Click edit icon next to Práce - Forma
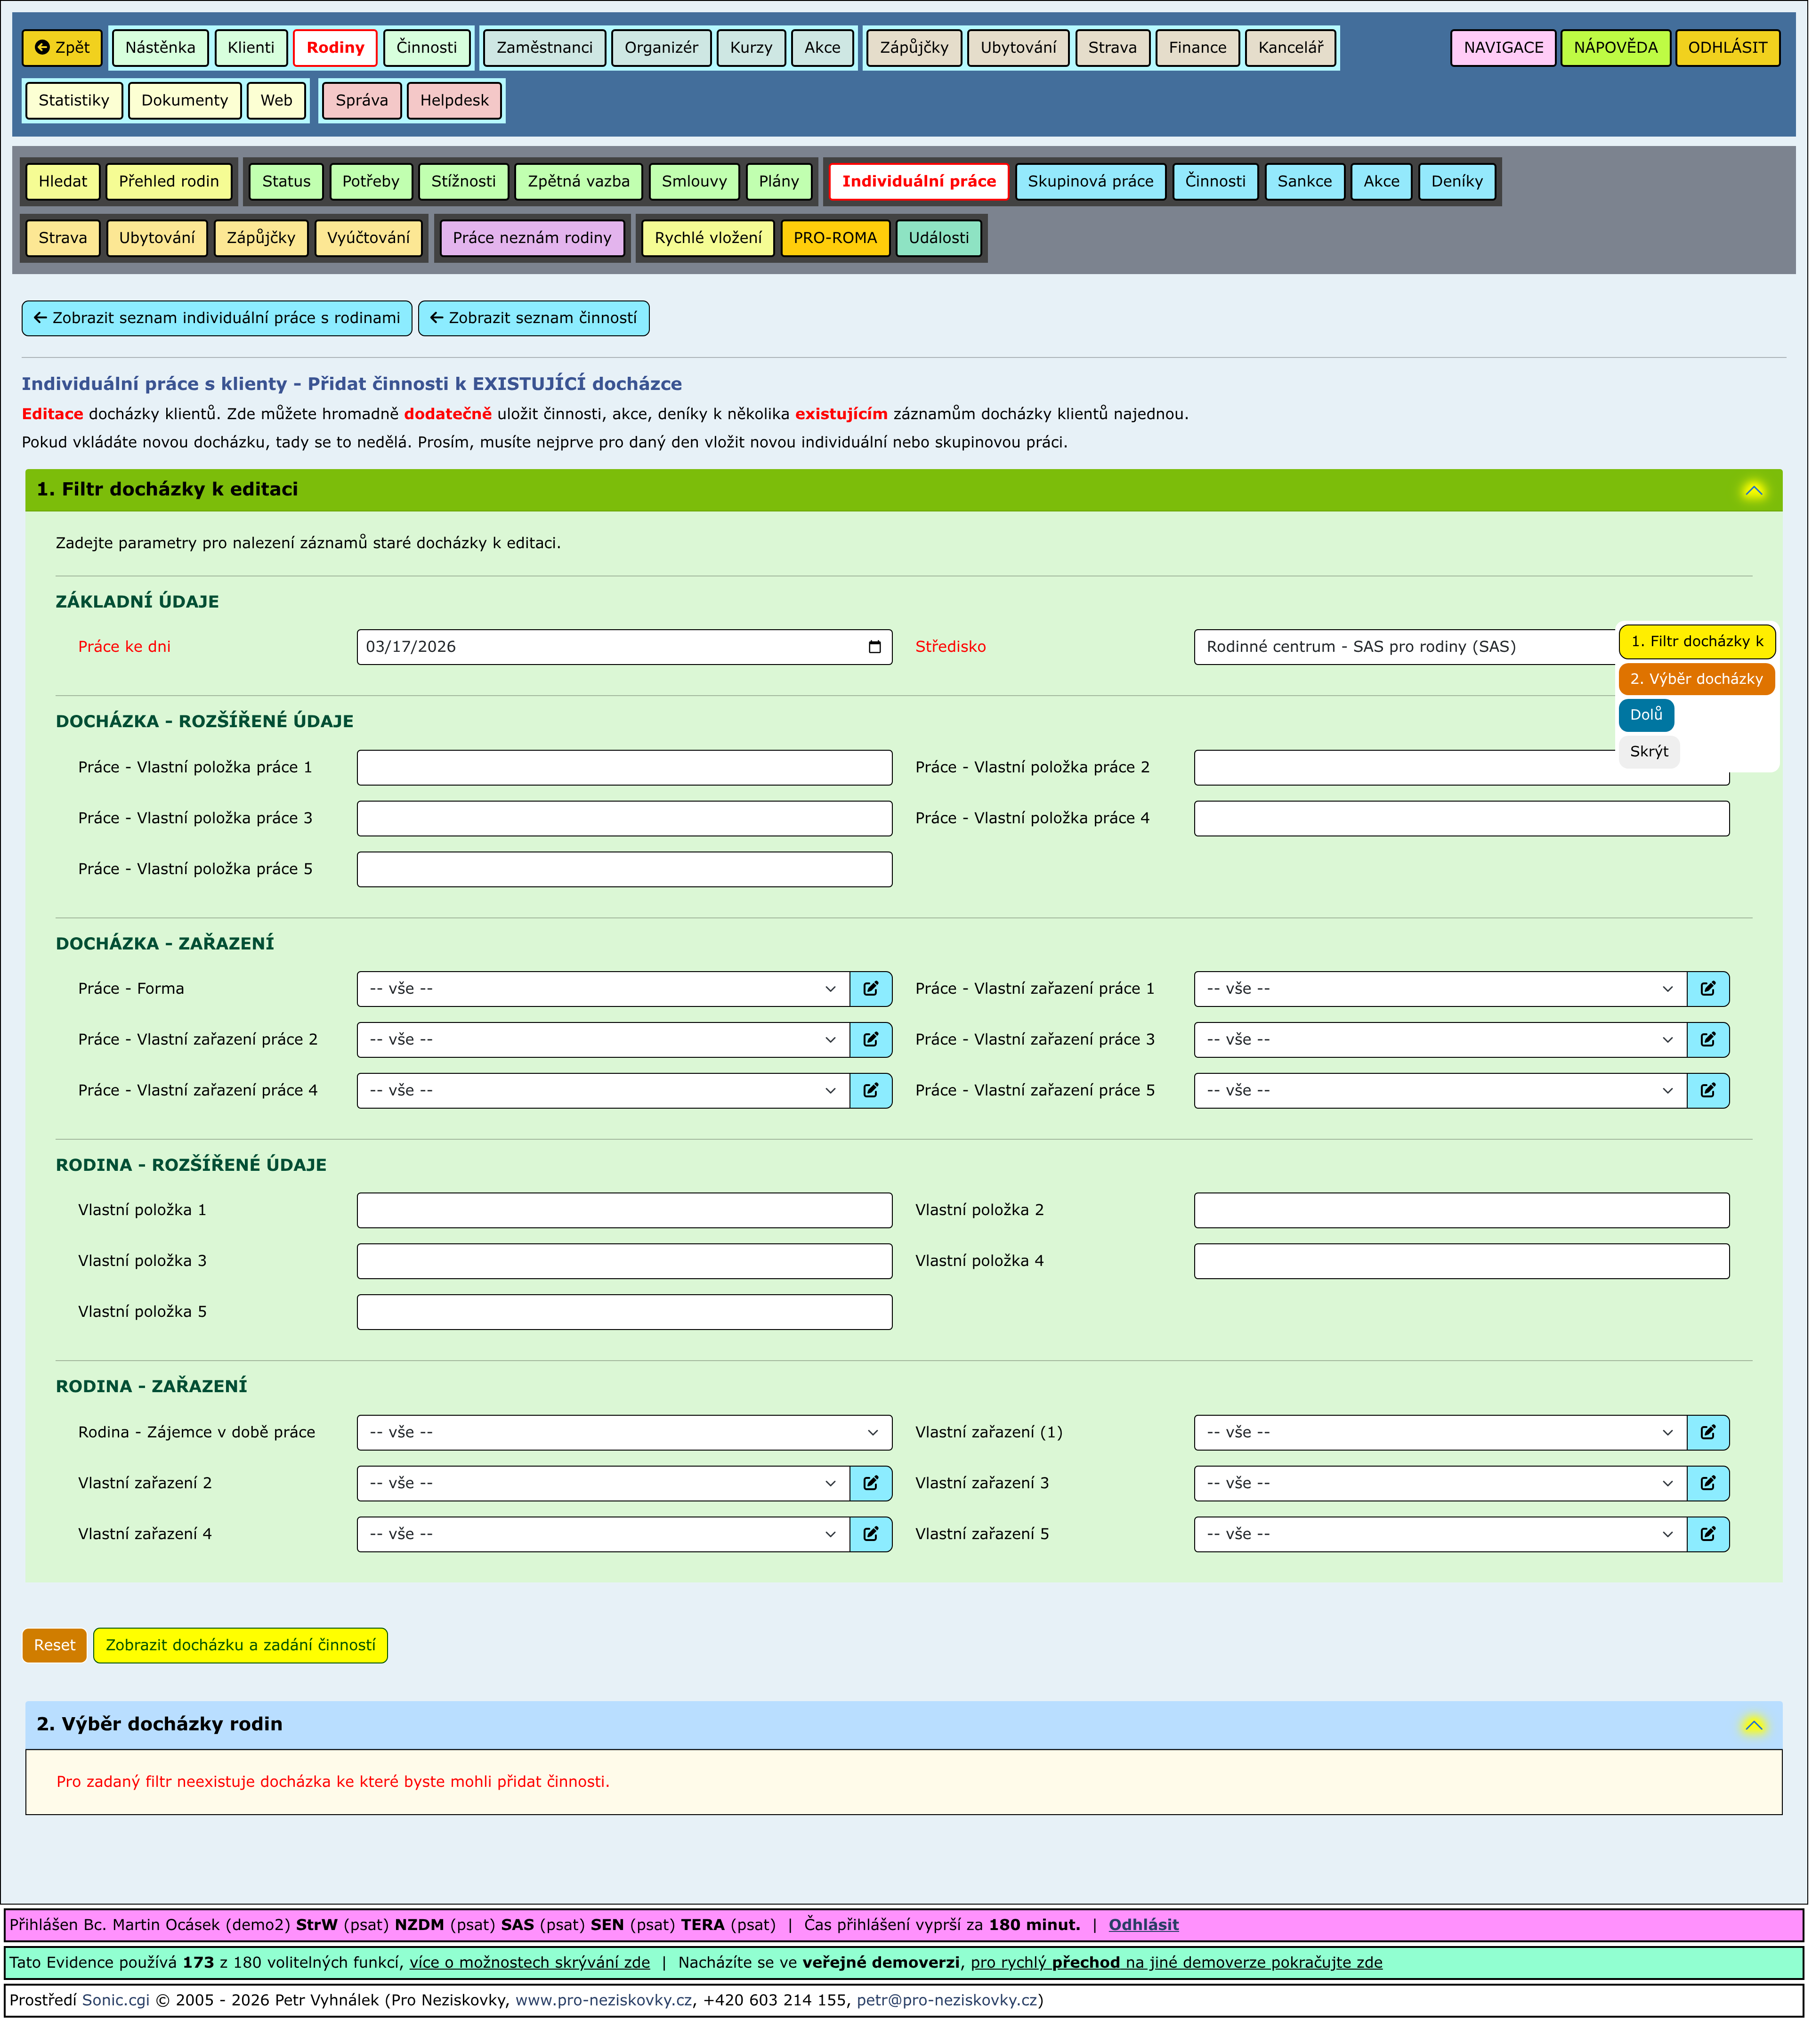1812x2044 pixels. (871, 989)
